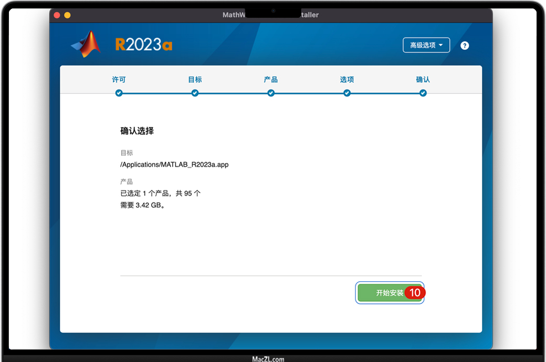The height and width of the screenshot is (362, 546).
Task: Click the R2023a version title
Action: point(143,45)
